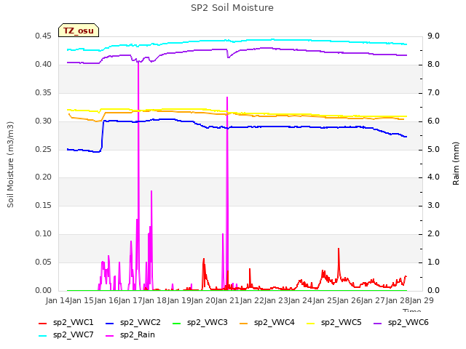Click the 0.00 left axis tick label

(x=43, y=291)
